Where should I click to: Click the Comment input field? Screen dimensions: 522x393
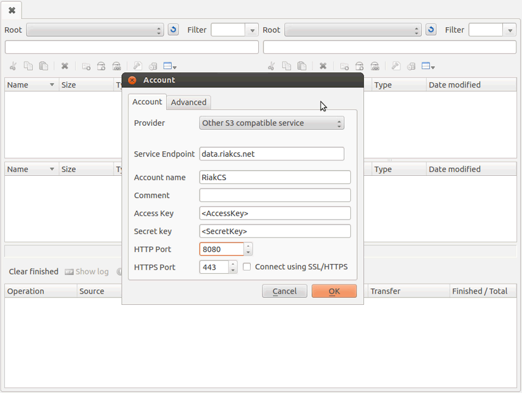pos(274,195)
